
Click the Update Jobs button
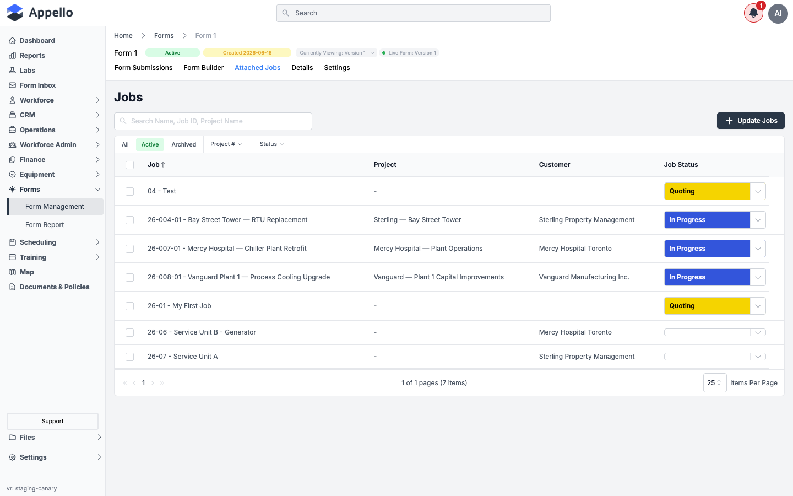(x=751, y=121)
